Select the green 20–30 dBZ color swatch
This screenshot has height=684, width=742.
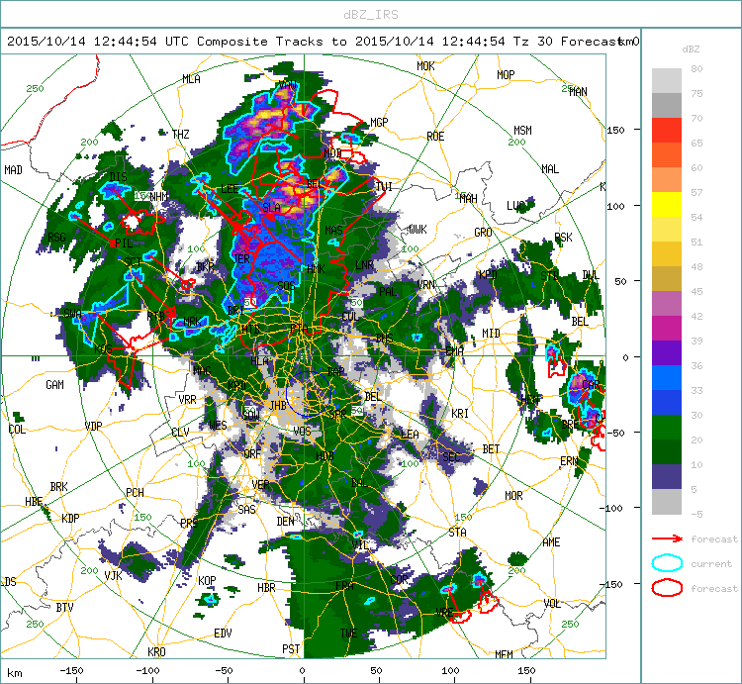point(667,427)
